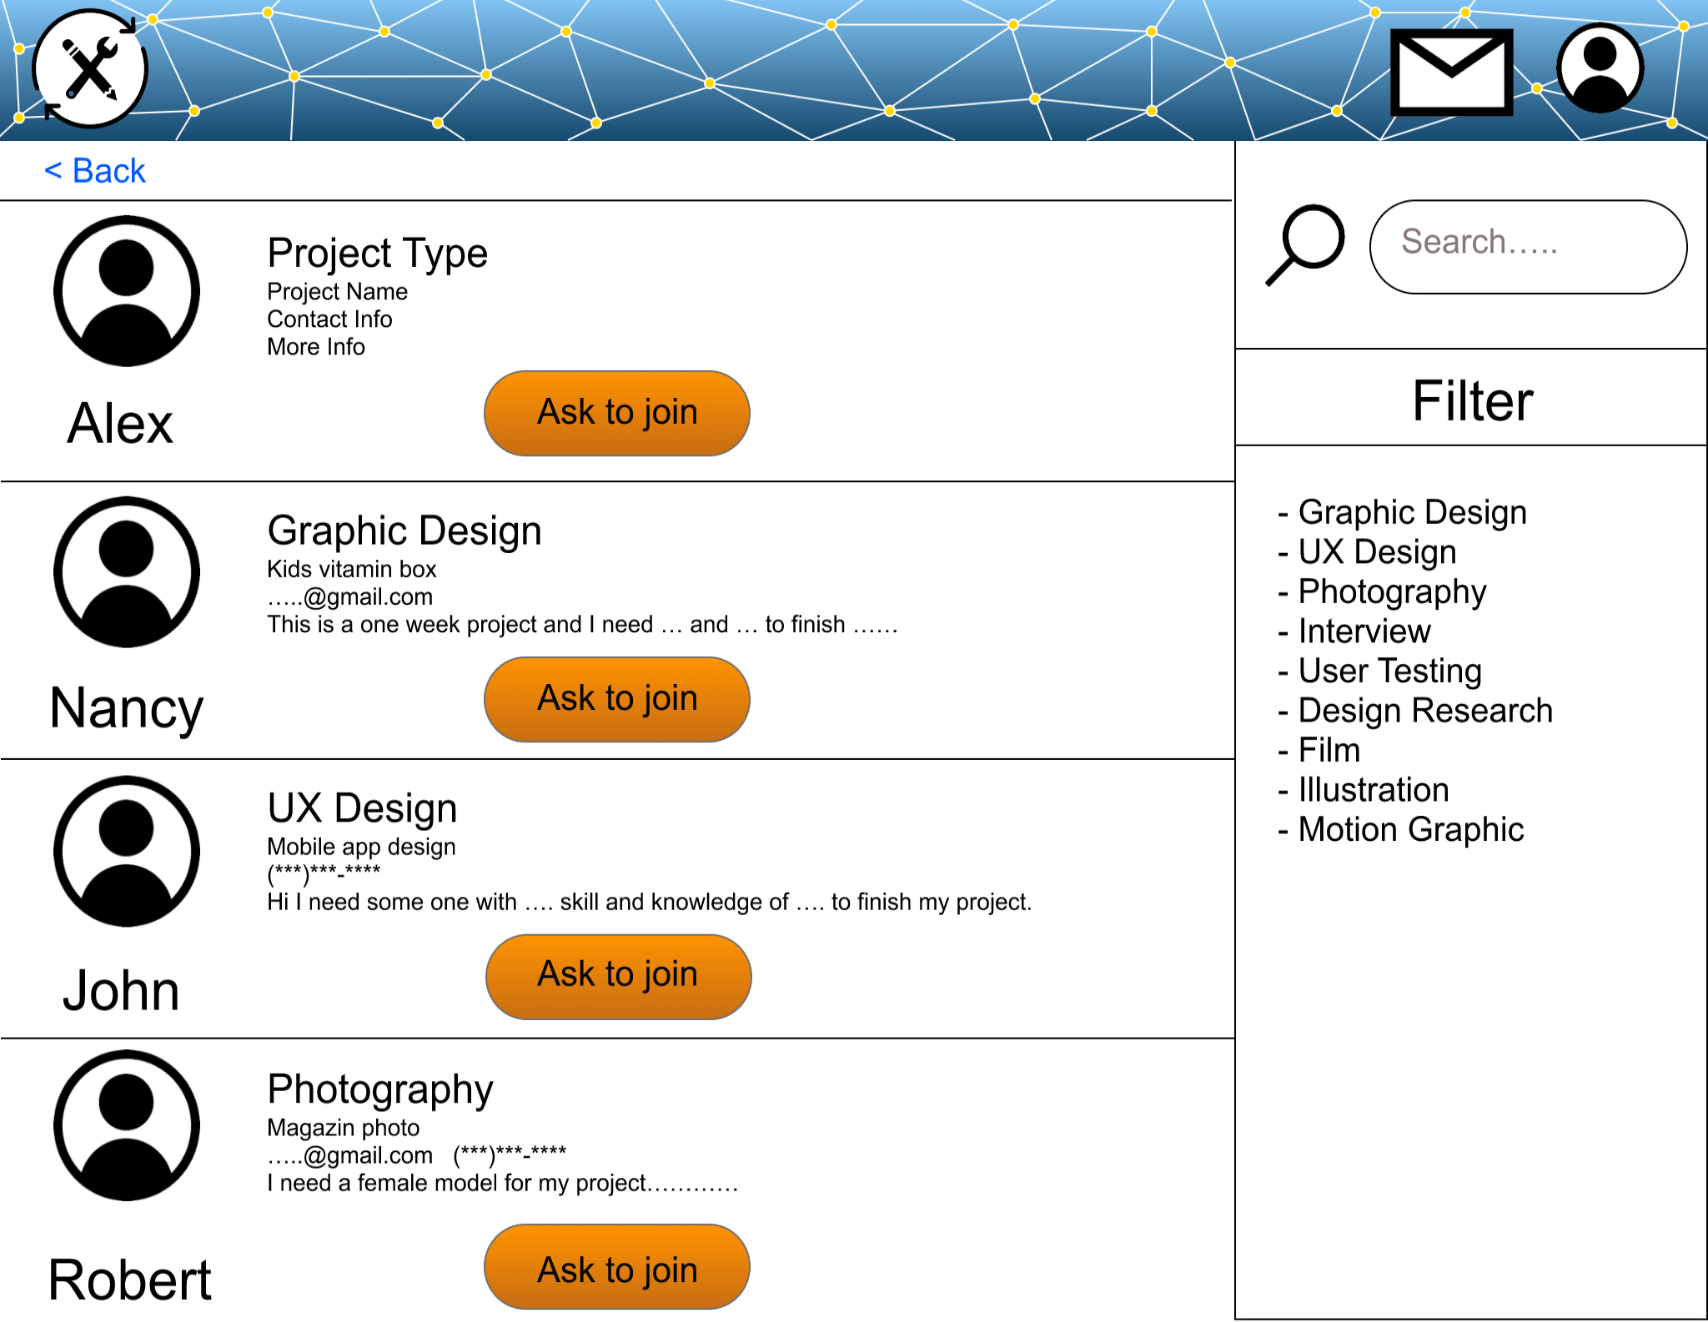The height and width of the screenshot is (1323, 1708).
Task: Choose the Photography filter option
Action: point(1392,591)
